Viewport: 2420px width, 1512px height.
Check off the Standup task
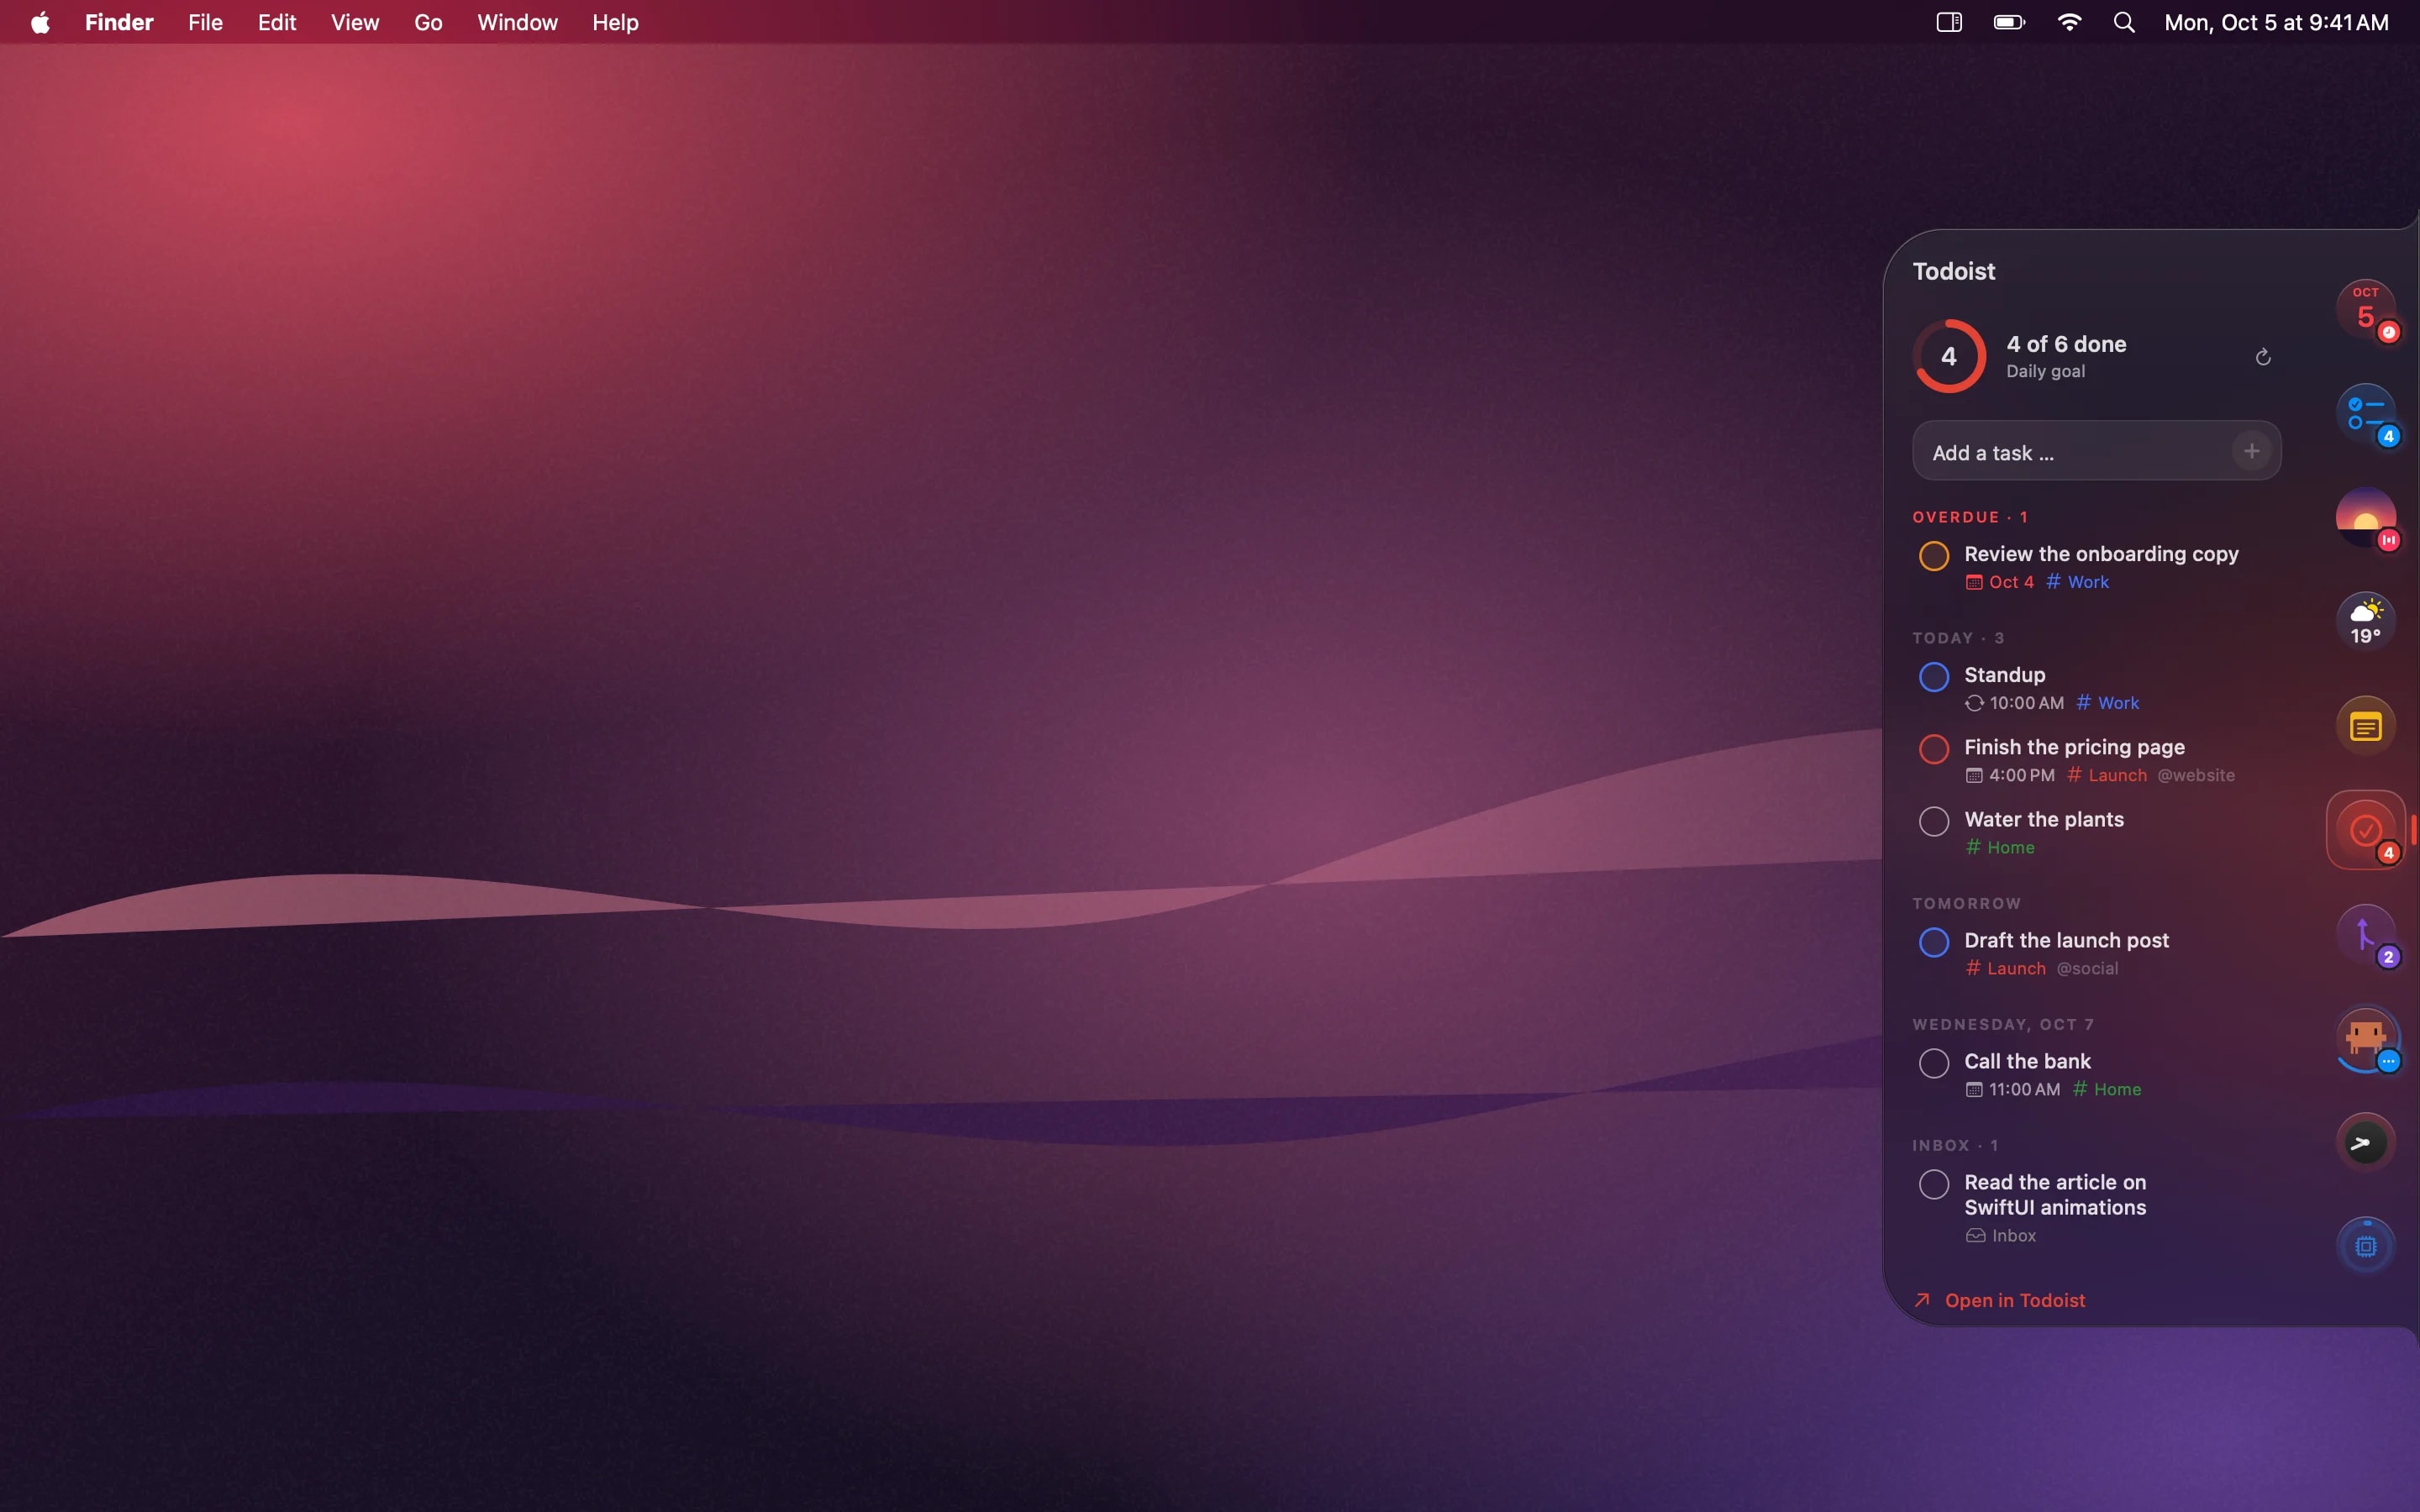point(1934,677)
